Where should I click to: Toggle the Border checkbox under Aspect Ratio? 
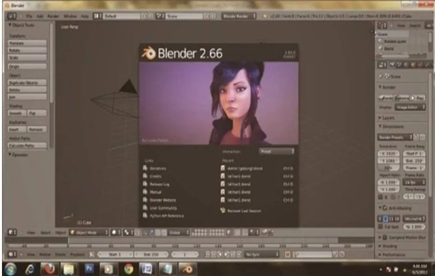pos(381,197)
